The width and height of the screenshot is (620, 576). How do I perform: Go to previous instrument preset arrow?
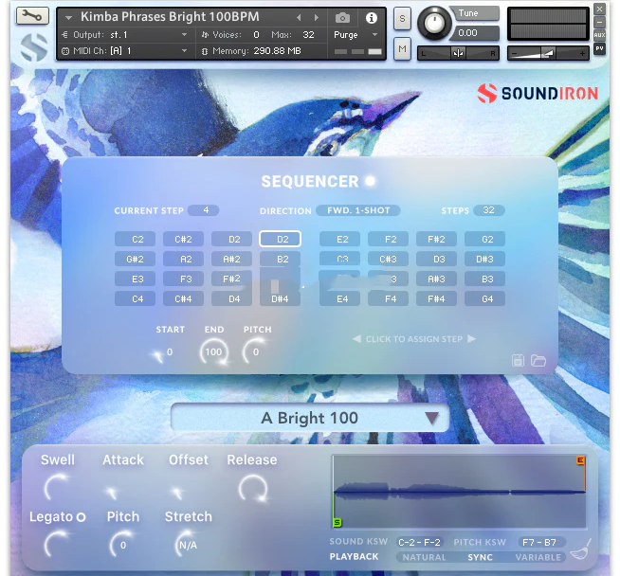coord(299,17)
